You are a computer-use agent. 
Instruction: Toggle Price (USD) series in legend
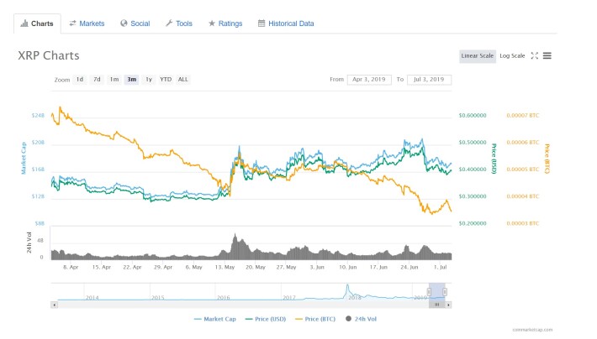[266, 319]
